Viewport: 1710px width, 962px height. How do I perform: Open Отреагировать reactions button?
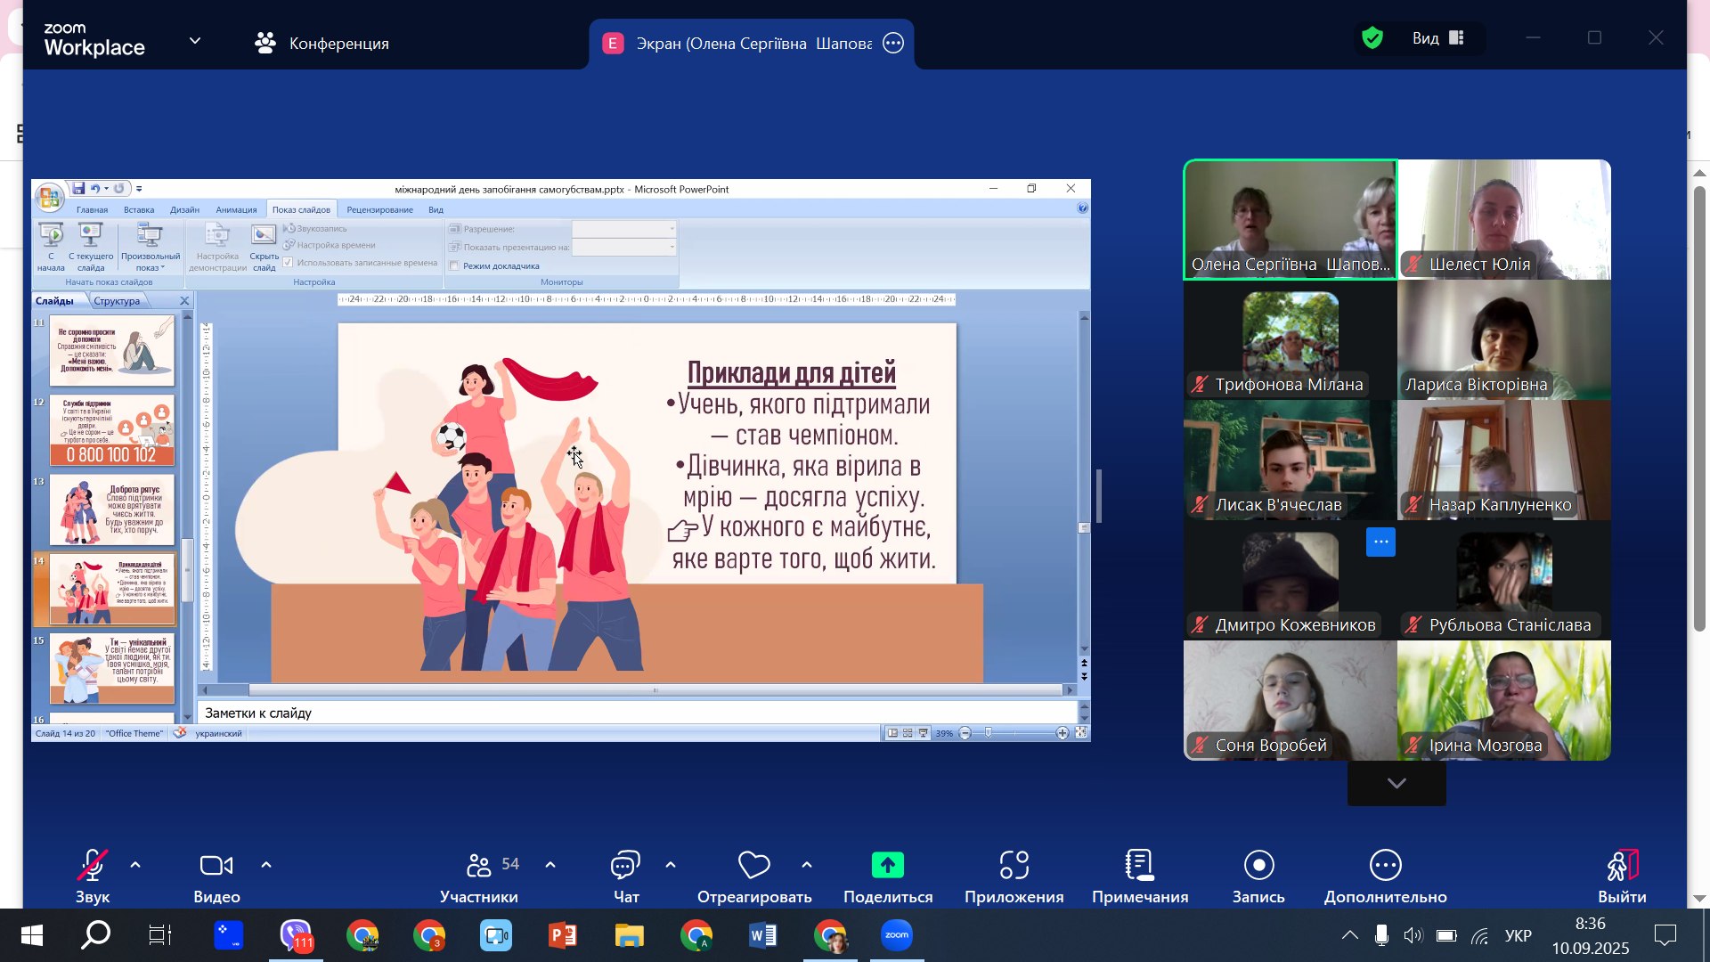[753, 866]
